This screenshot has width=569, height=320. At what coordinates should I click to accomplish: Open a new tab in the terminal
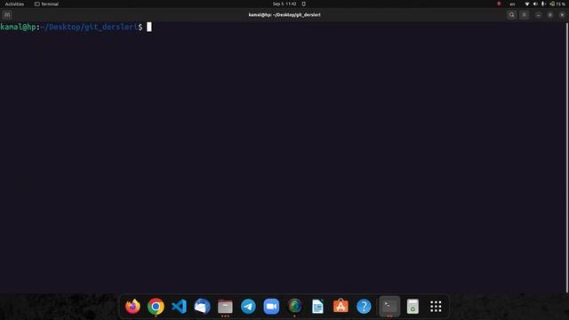[7, 15]
